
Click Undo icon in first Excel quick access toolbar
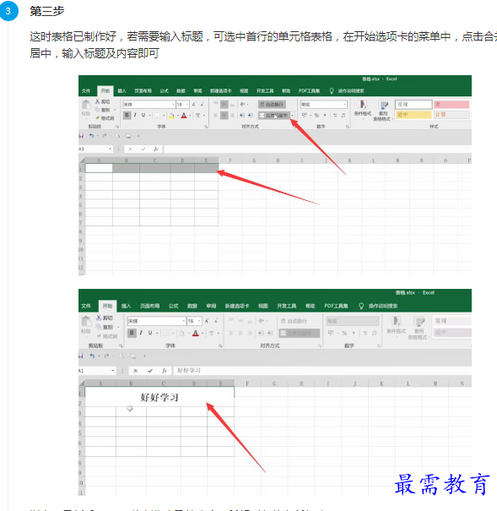click(x=91, y=136)
